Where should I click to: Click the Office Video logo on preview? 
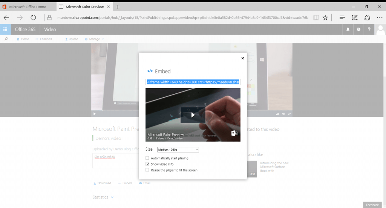[234, 133]
